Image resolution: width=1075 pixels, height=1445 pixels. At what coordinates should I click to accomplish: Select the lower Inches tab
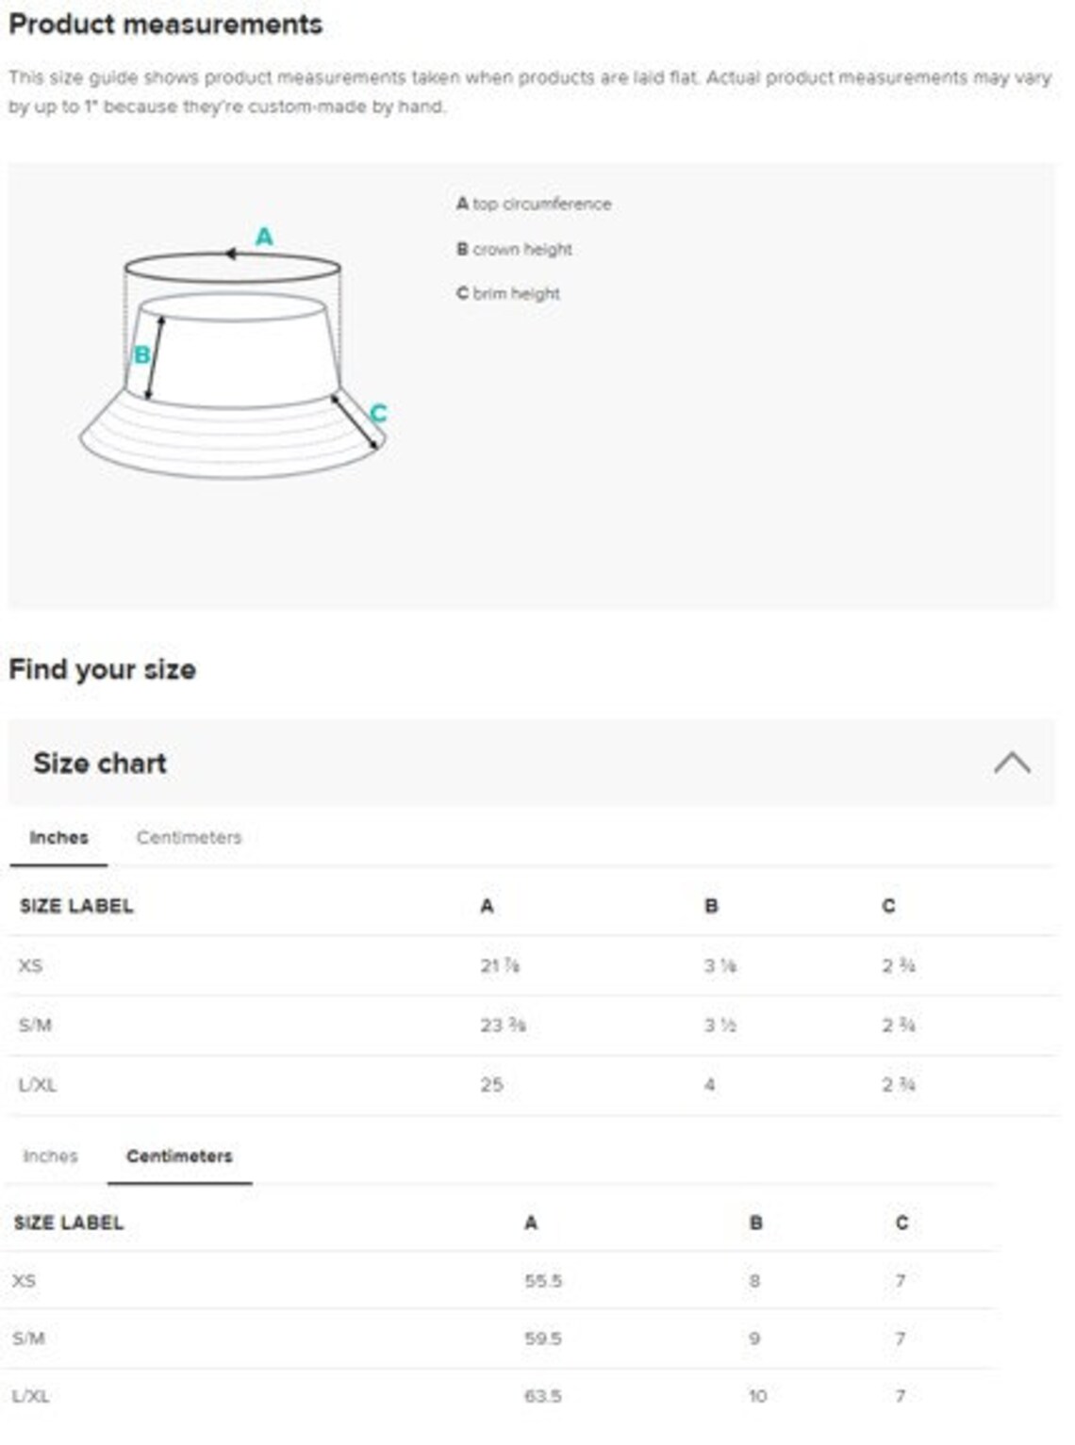(50, 1156)
